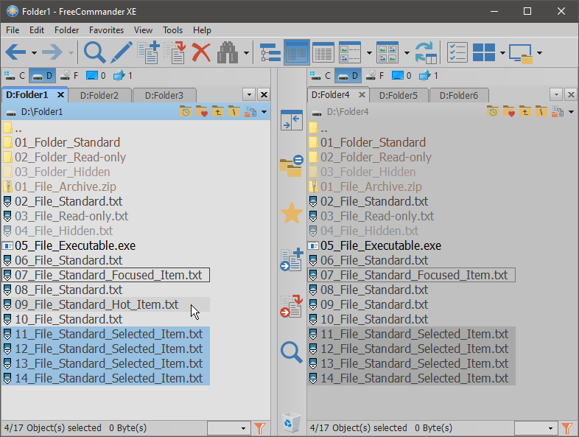Click the star Favorites icon in the middle bar
Image resolution: width=579 pixels, height=437 pixels.
coord(292,214)
